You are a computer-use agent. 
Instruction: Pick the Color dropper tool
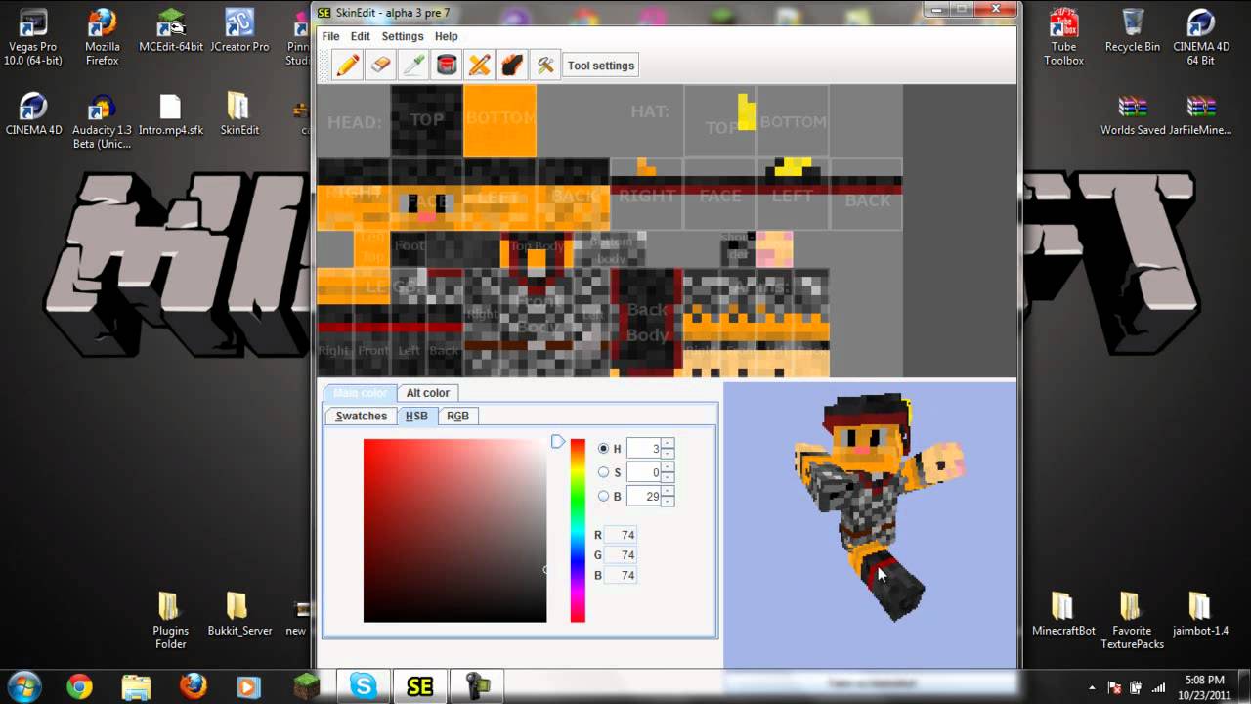coord(413,66)
